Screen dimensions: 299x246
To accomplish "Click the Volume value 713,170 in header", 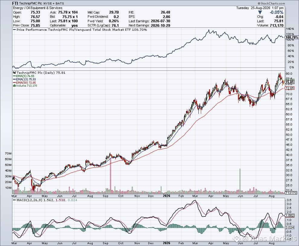I will 276,26.
